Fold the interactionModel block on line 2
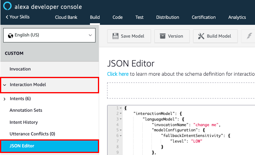 pos(121,113)
